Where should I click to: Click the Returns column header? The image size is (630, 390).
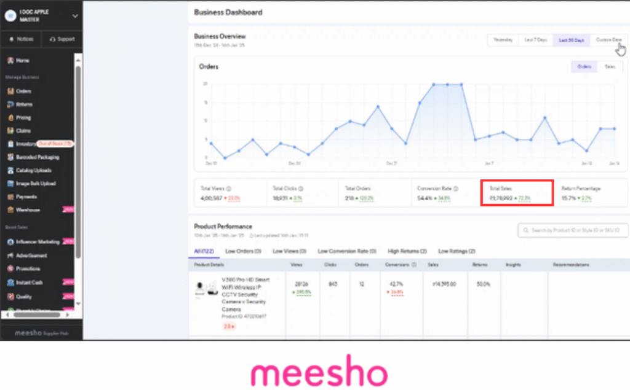[480, 265]
